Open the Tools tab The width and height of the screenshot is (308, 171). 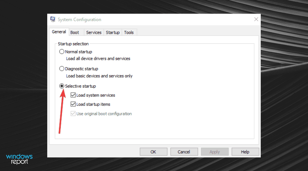point(129,32)
